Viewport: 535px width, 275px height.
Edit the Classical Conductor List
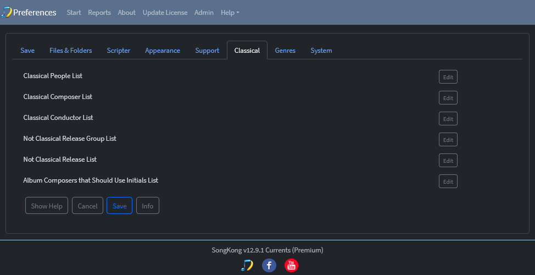tap(448, 119)
